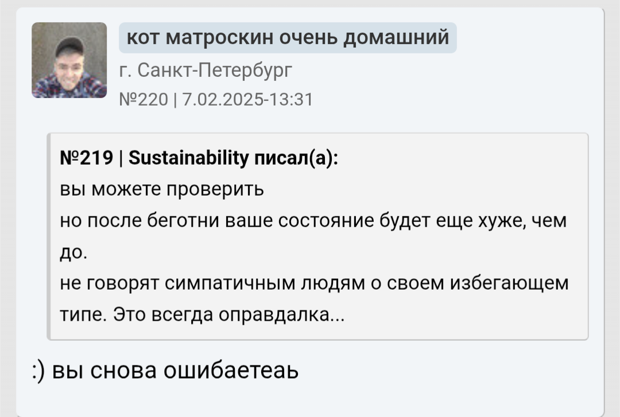The width and height of the screenshot is (620, 417).
Task: Click the quote line вы можете проверить
Action: click(x=162, y=189)
